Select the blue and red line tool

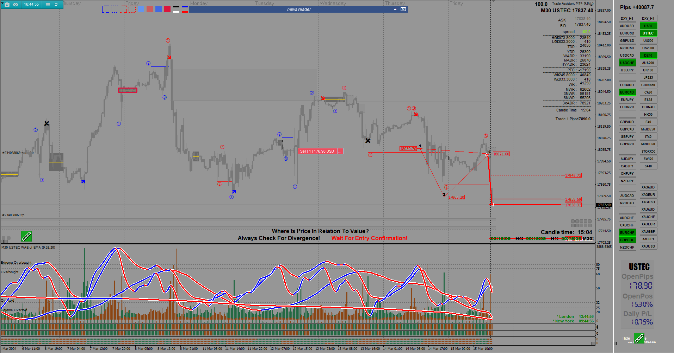coord(185,9)
